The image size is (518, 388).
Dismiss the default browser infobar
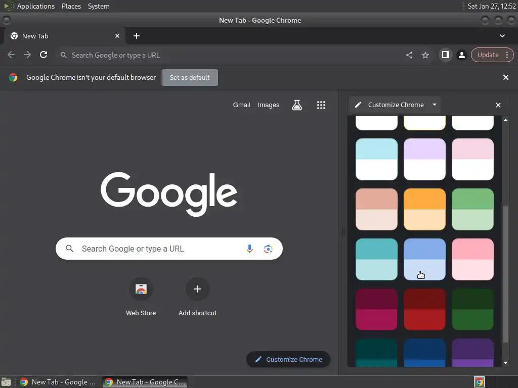click(505, 77)
